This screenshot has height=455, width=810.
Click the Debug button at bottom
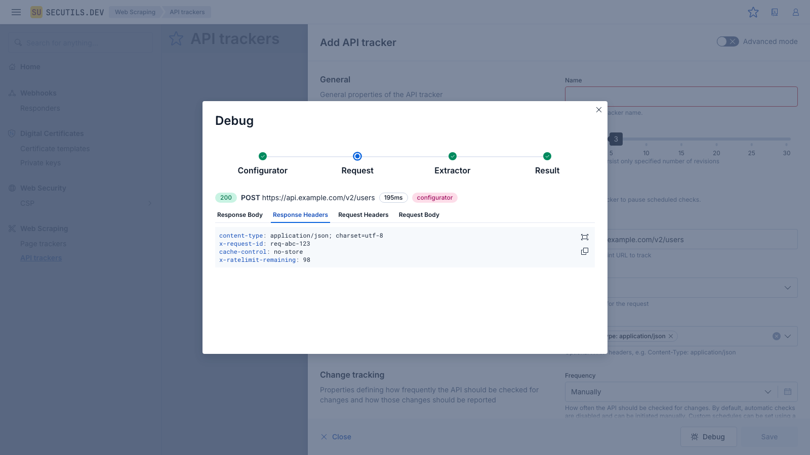(x=708, y=437)
